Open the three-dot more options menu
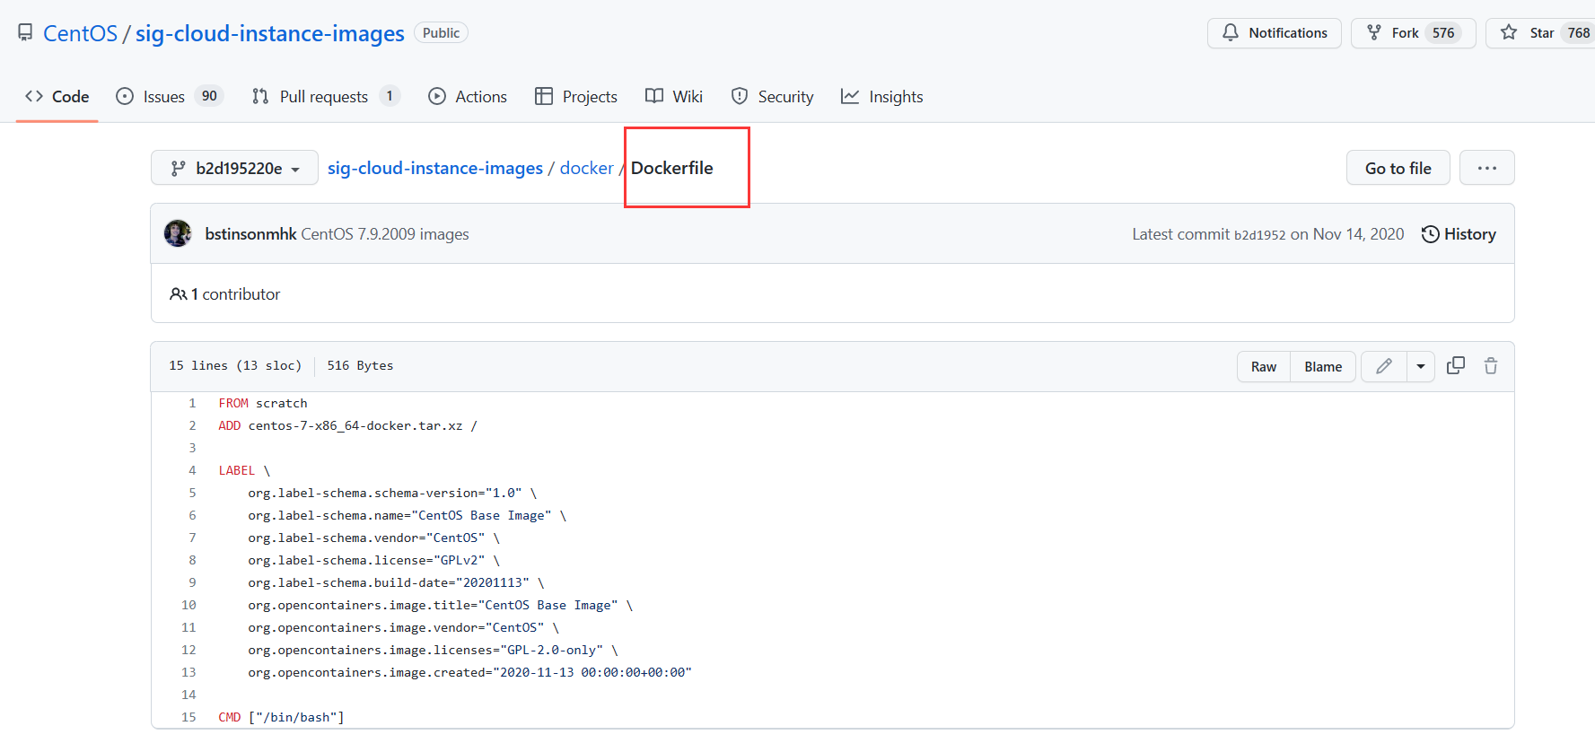1595x752 pixels. (x=1487, y=168)
